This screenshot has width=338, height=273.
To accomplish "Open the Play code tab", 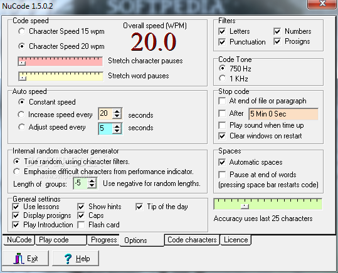I will [61, 240].
